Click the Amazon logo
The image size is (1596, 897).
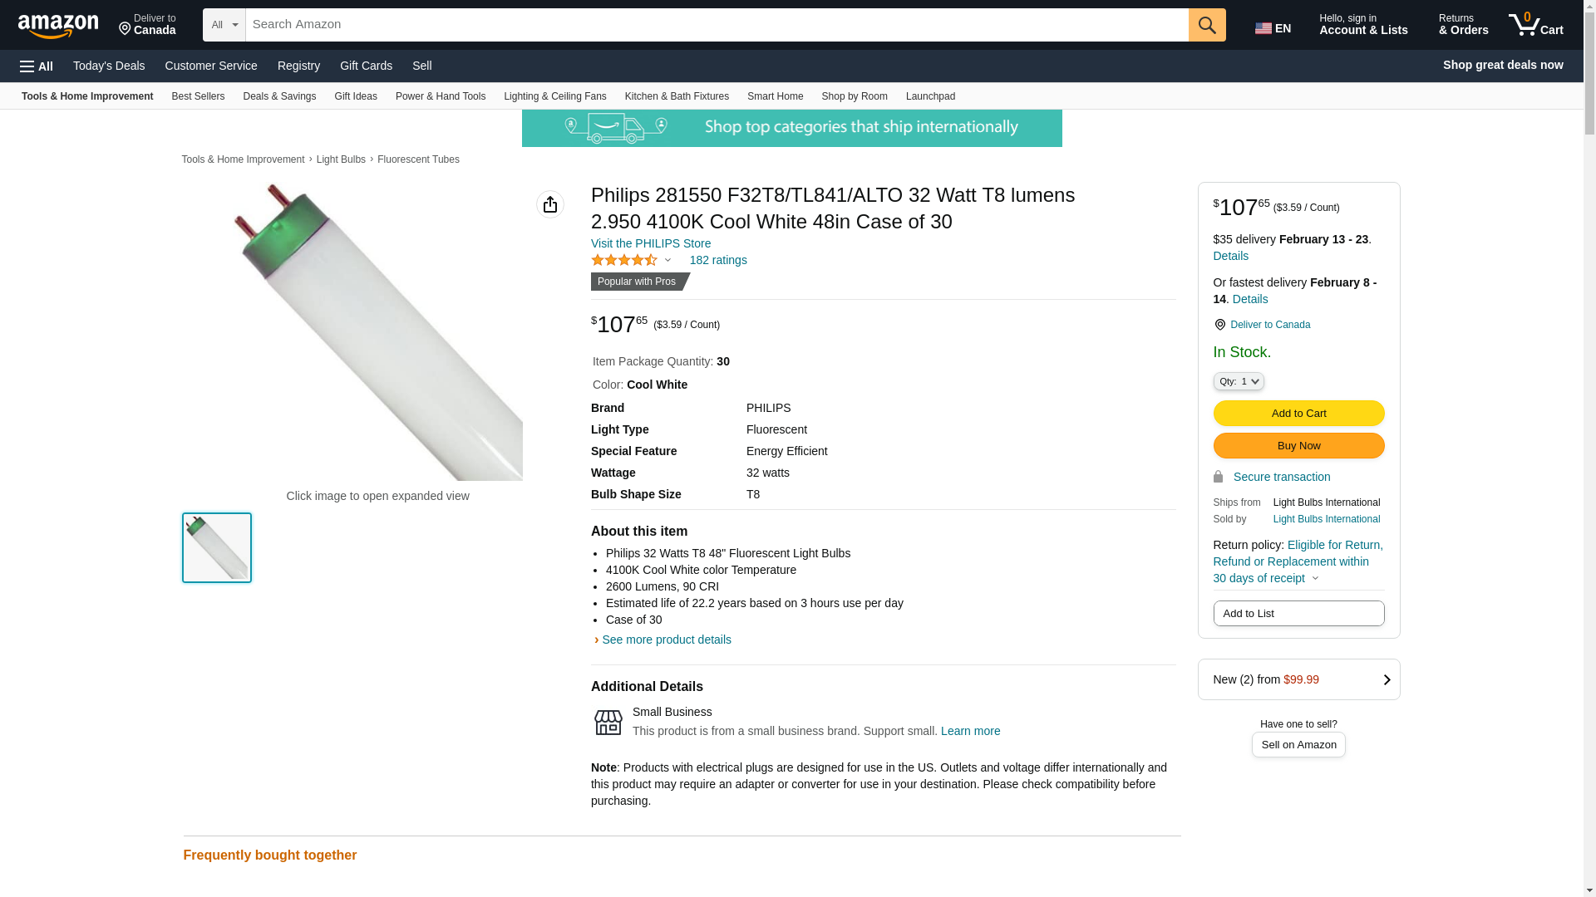coord(58,26)
